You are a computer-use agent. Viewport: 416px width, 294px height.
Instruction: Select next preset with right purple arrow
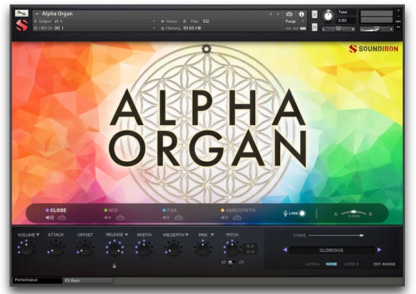pos(379,250)
